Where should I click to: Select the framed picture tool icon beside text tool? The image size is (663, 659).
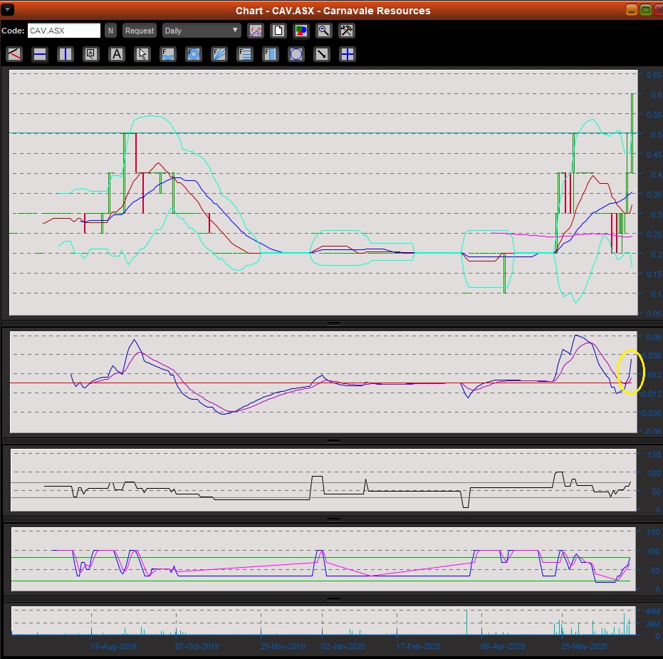click(x=91, y=54)
